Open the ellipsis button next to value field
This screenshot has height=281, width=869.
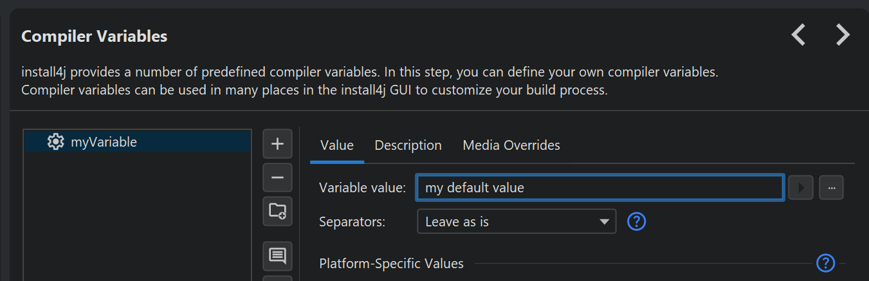[x=831, y=188]
